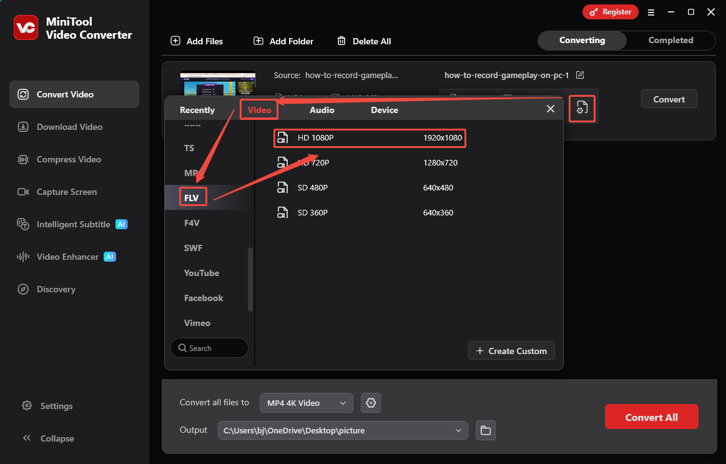726x464 pixels.
Task: Click the 640x480 resolution text
Action: pyautogui.click(x=438, y=187)
